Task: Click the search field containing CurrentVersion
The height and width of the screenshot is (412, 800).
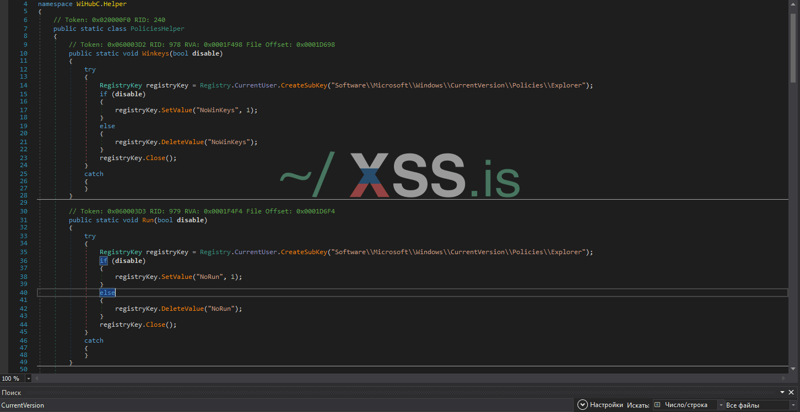Action: click(x=287, y=405)
